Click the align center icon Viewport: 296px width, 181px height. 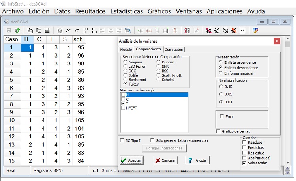click(x=111, y=30)
